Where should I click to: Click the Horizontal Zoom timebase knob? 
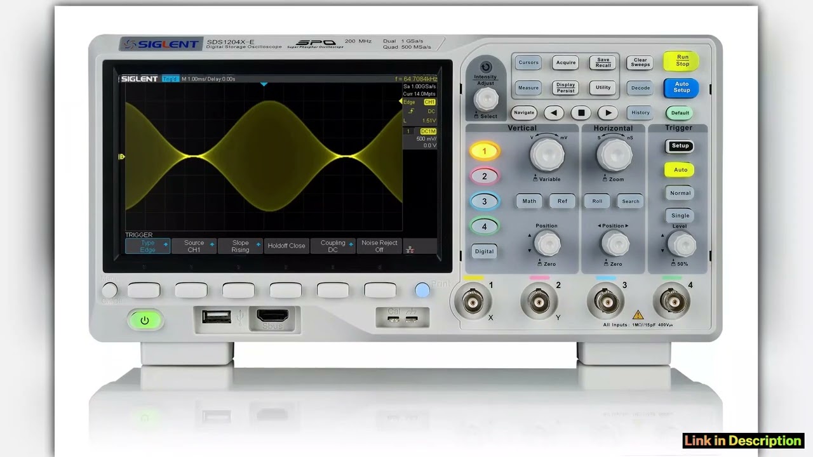(x=614, y=154)
